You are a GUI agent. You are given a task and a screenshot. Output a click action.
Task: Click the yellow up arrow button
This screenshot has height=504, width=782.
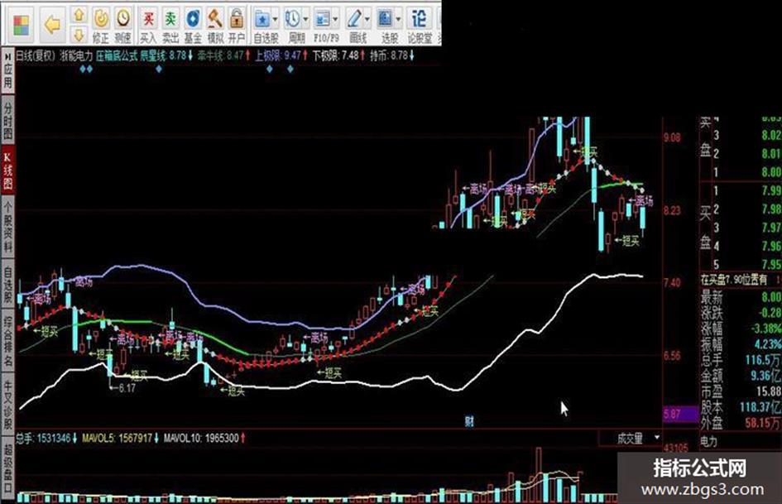[79, 15]
